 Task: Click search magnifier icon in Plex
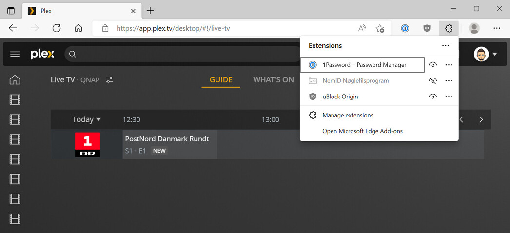[73, 54]
